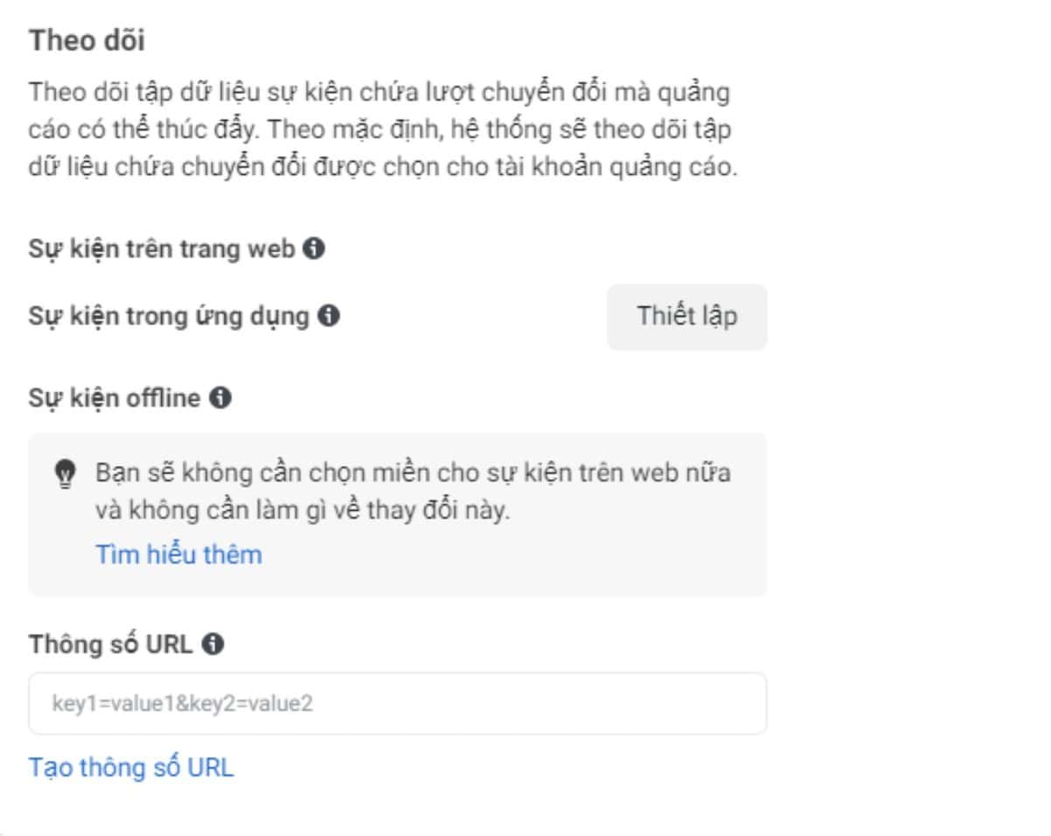Click the Sự kiện trên trang web label

[161, 249]
